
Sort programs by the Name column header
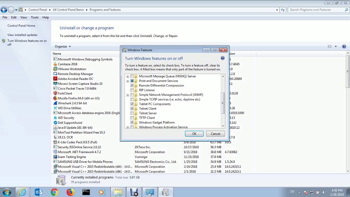[x=57, y=54]
